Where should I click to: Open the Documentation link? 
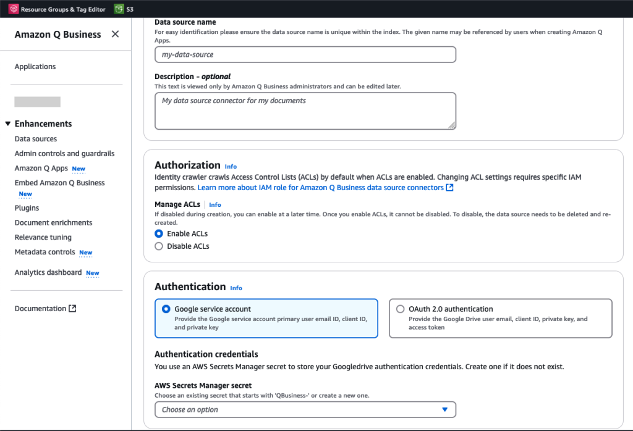click(41, 308)
